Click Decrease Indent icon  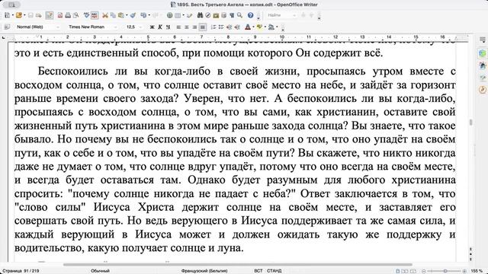click(229, 27)
